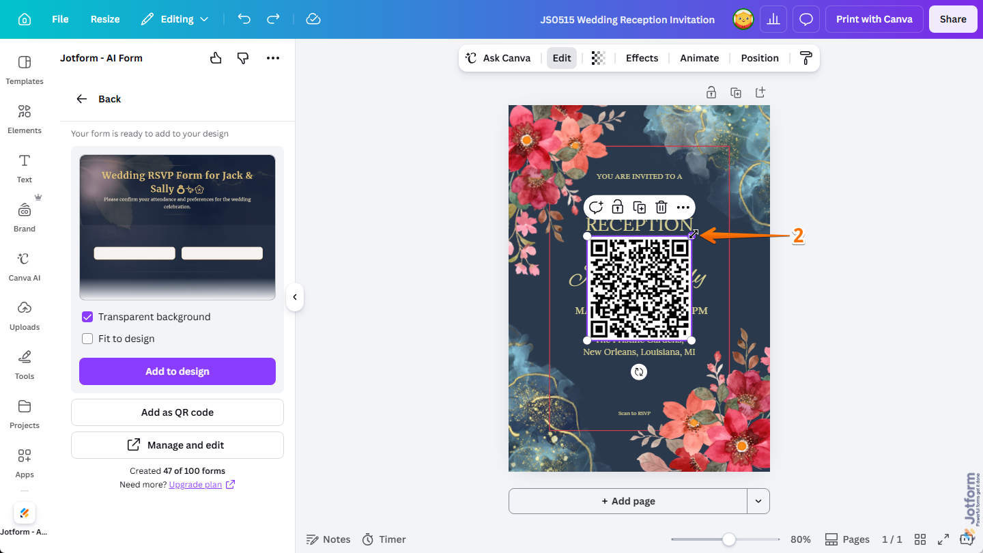The width and height of the screenshot is (983, 553).
Task: Open the Text panel
Action: click(x=25, y=169)
